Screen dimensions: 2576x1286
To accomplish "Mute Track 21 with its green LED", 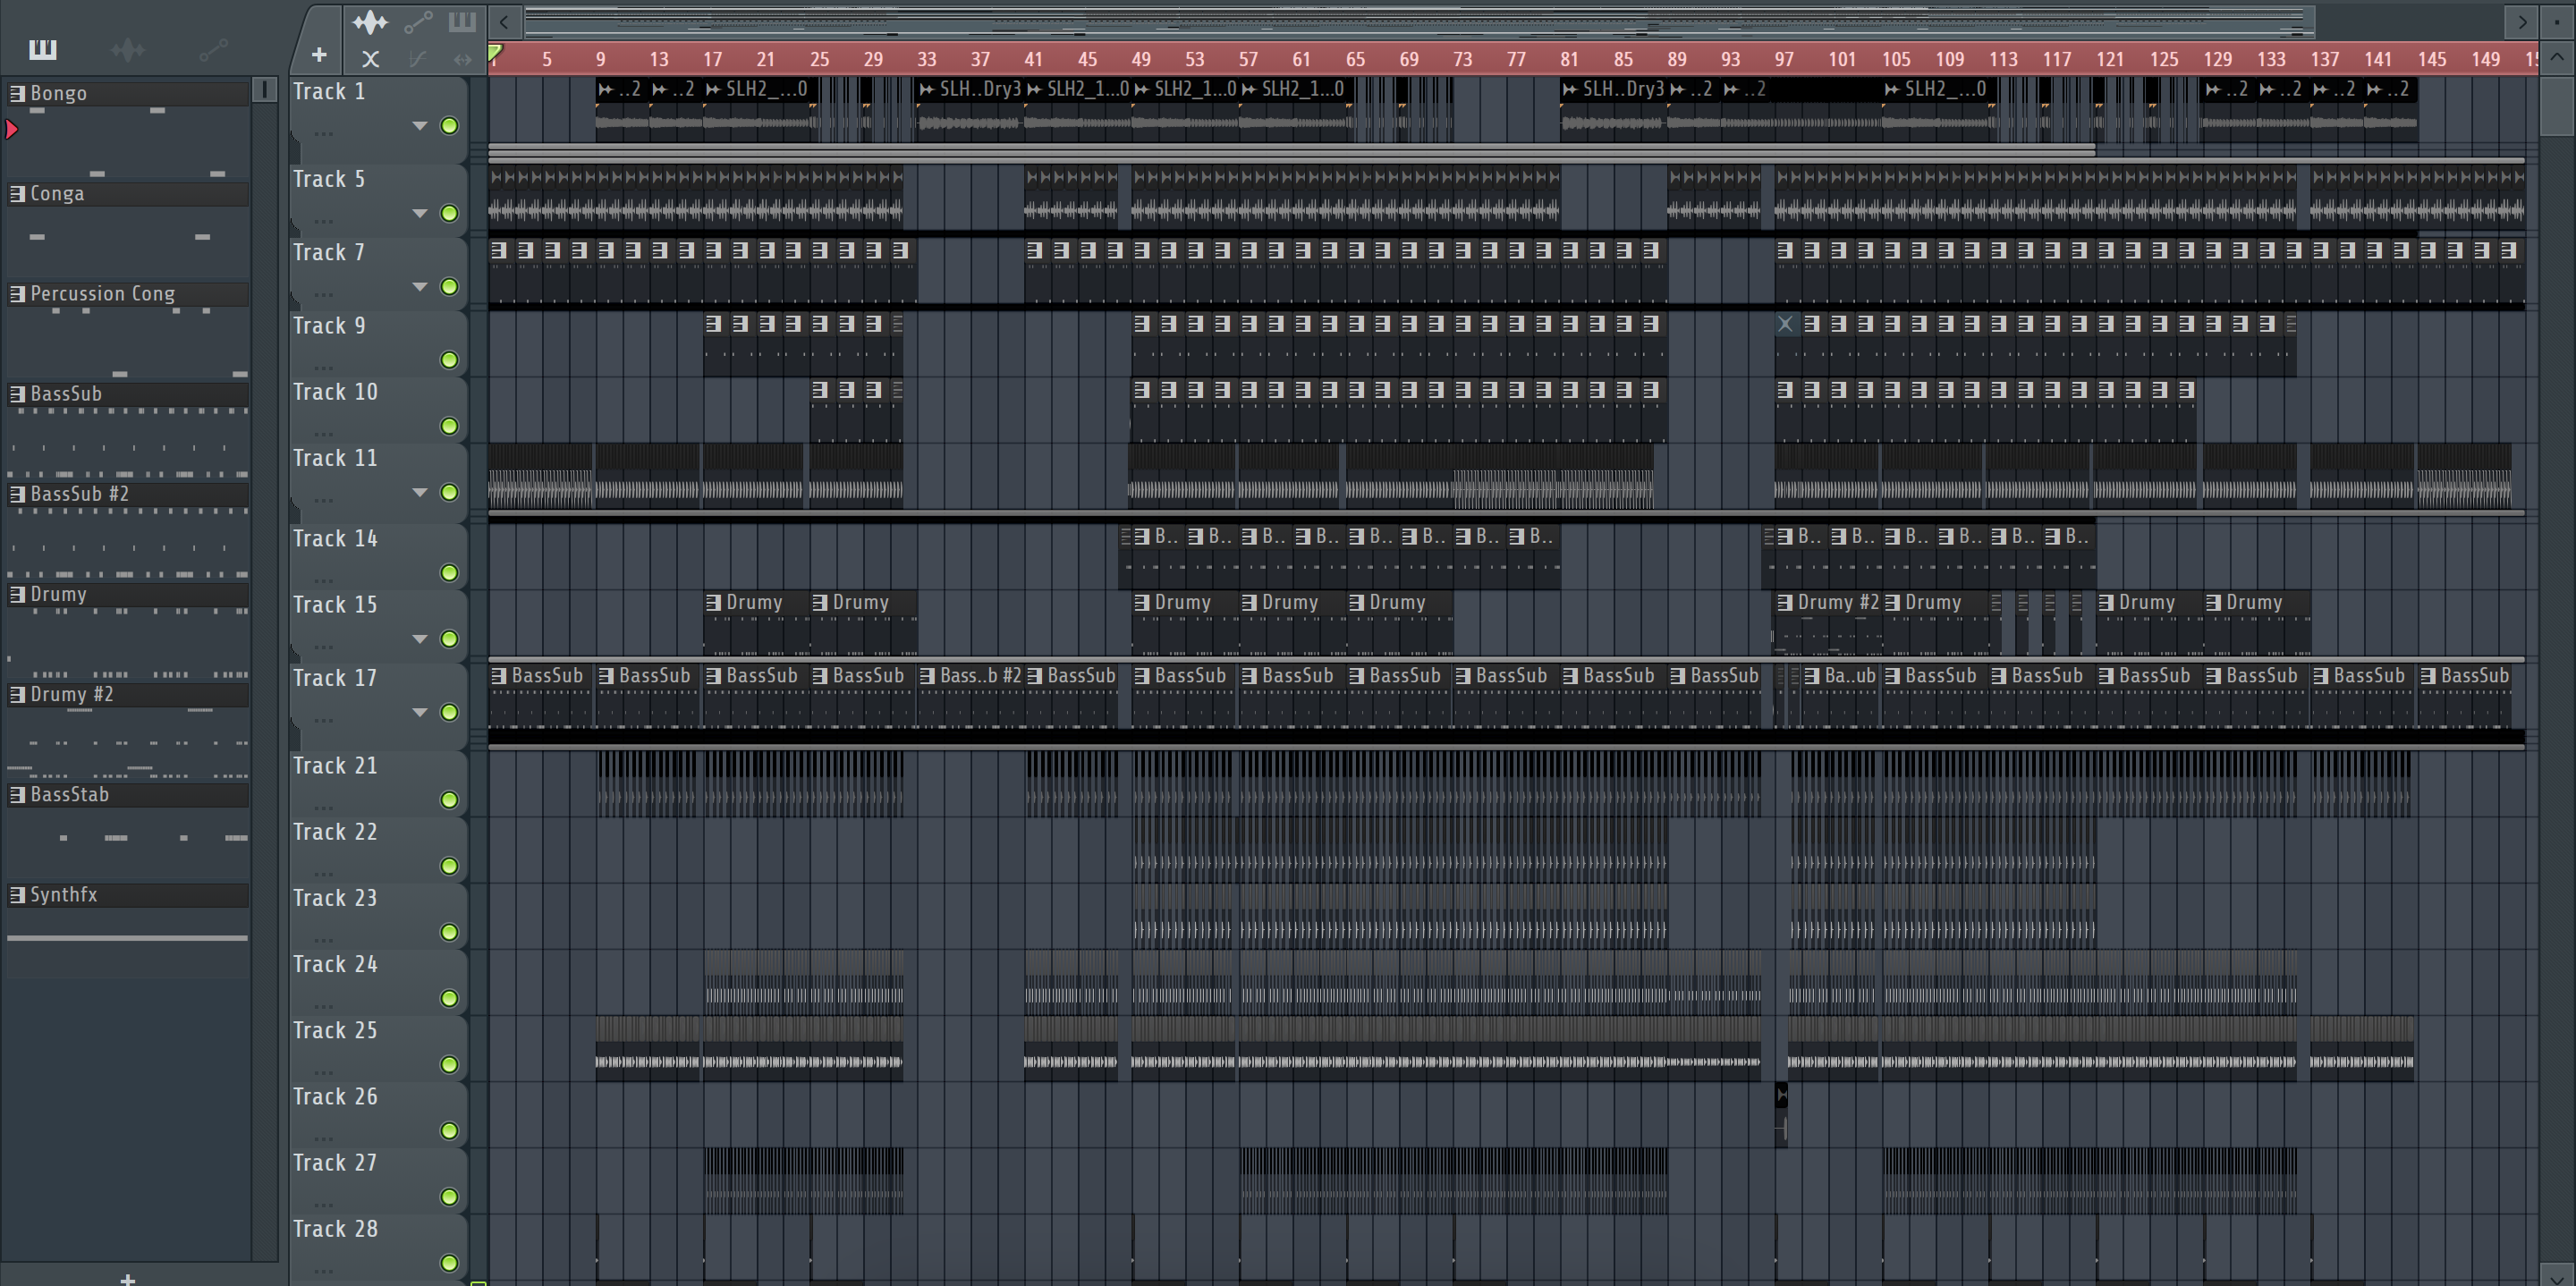I will pyautogui.click(x=449, y=800).
